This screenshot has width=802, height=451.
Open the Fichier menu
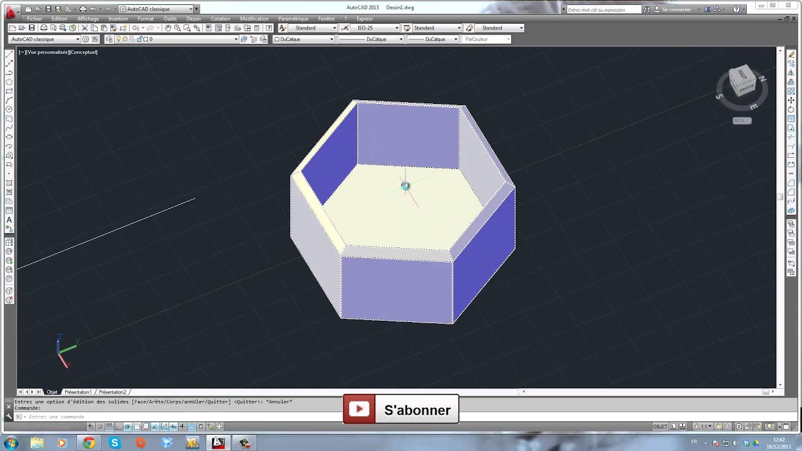tap(34, 19)
